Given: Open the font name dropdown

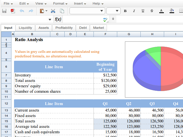Looking at the screenshot, I should (x=102, y=11).
